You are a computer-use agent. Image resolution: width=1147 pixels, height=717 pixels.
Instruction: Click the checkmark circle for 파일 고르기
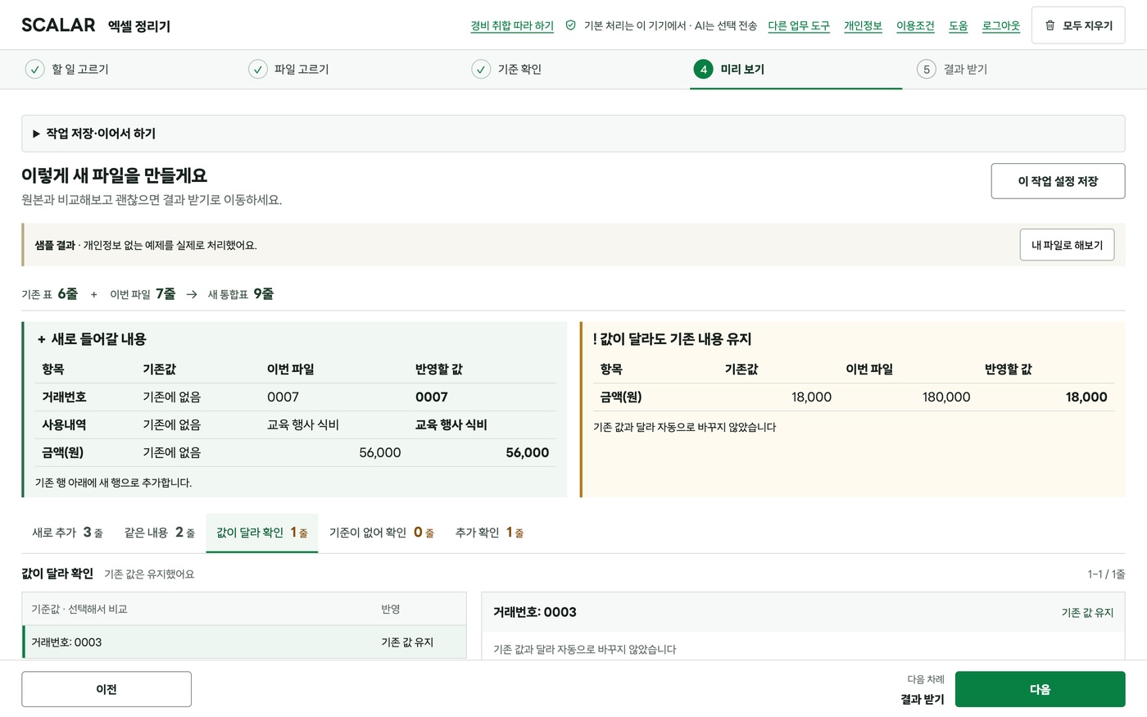click(258, 70)
